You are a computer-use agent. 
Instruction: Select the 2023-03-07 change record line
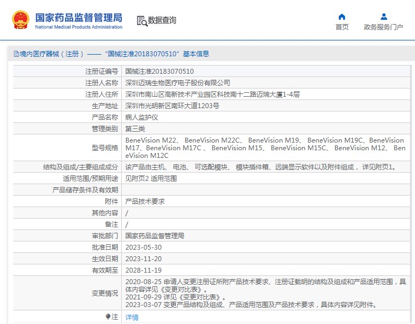(x=251, y=305)
